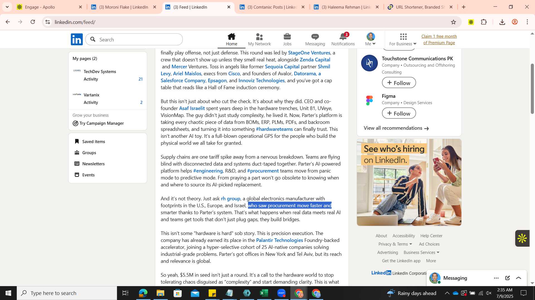Expand the Privacy & Terms footer dropdown
Screen dimensions: 535x300
pos(395,244)
